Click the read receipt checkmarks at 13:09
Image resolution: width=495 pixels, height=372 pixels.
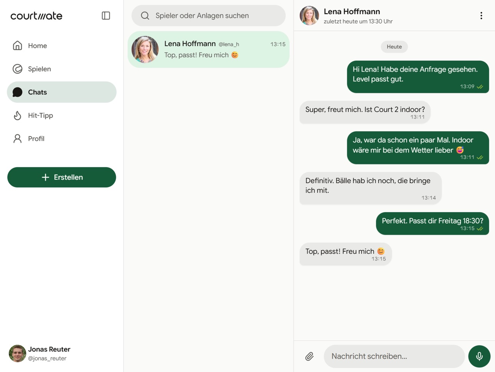click(480, 87)
